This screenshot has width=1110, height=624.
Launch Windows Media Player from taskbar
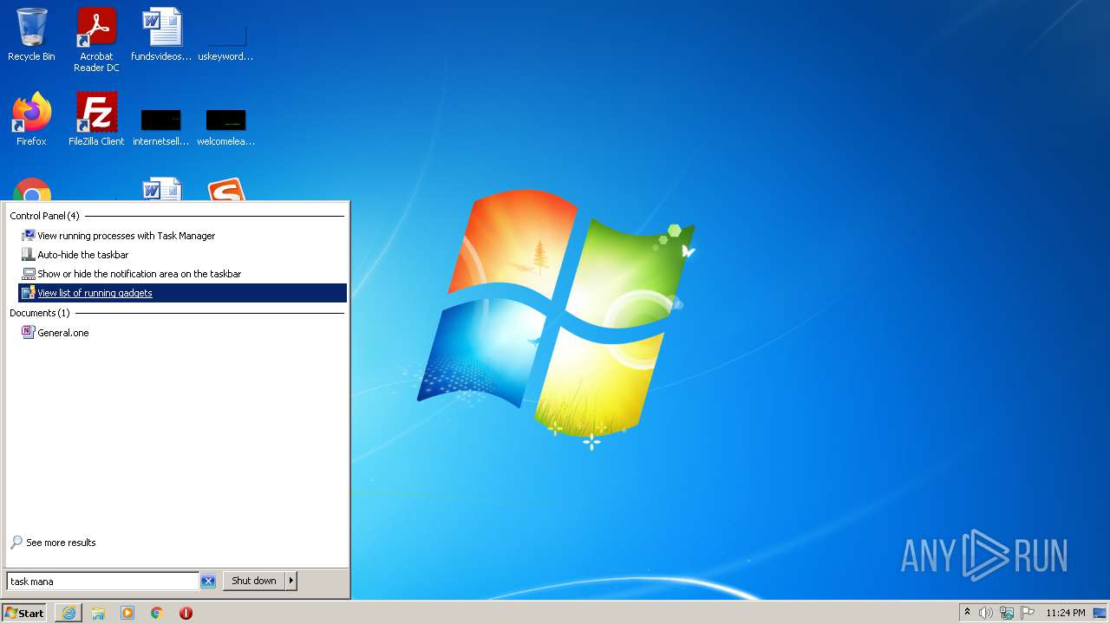(127, 613)
